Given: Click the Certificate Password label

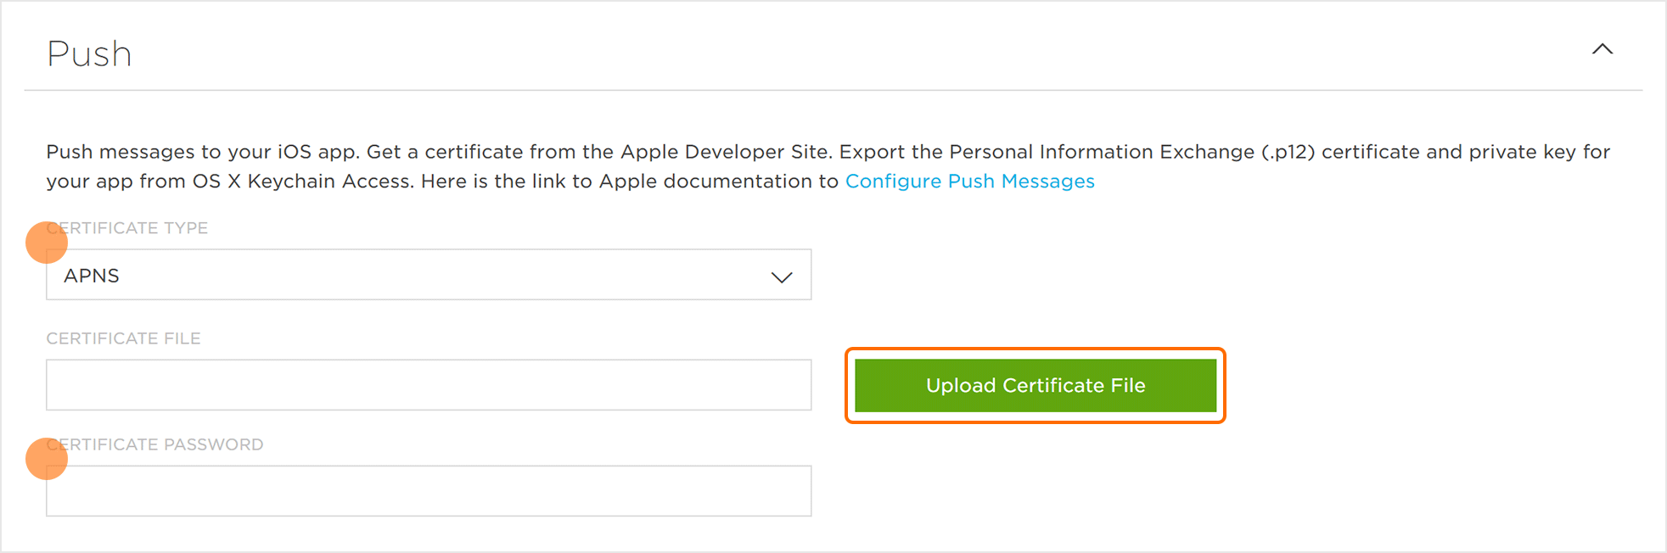Looking at the screenshot, I should (161, 444).
